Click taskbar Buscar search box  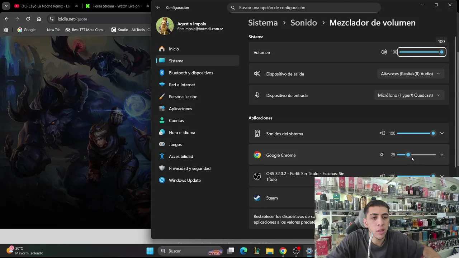190,251
